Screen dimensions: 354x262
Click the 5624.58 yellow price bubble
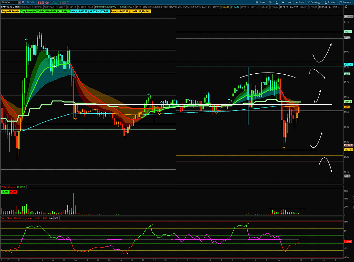pos(348,150)
